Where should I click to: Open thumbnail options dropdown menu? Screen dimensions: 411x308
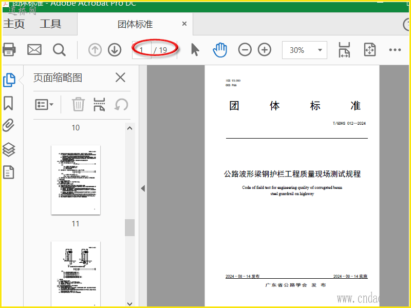click(44, 105)
